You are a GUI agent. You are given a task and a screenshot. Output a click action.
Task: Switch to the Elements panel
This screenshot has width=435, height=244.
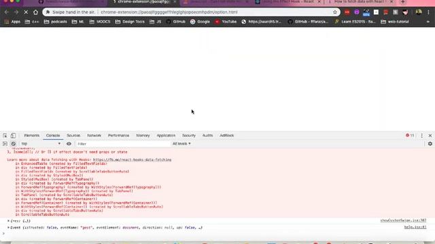tap(32, 136)
